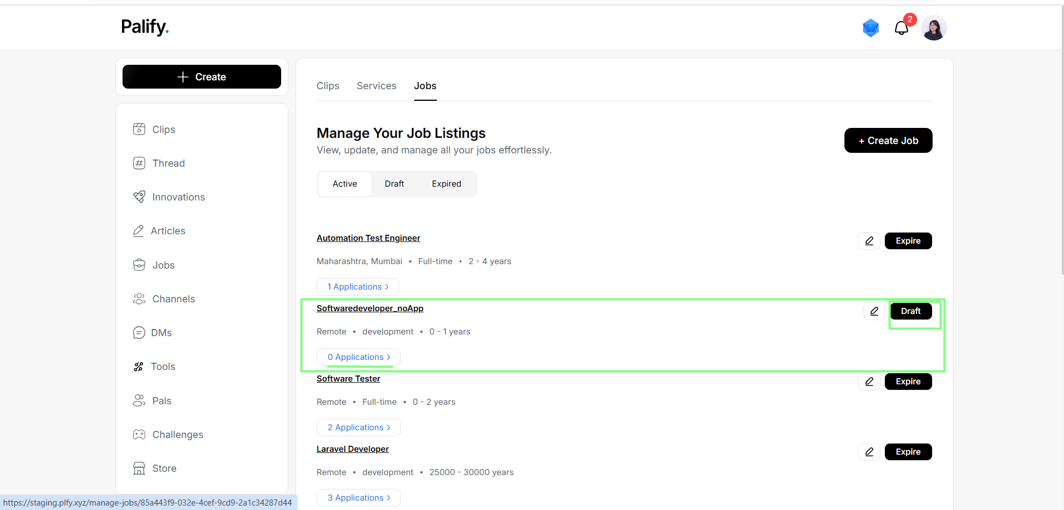The image size is (1064, 510).
Task: Edit the Automation Test Engineer job
Action: [x=869, y=241]
